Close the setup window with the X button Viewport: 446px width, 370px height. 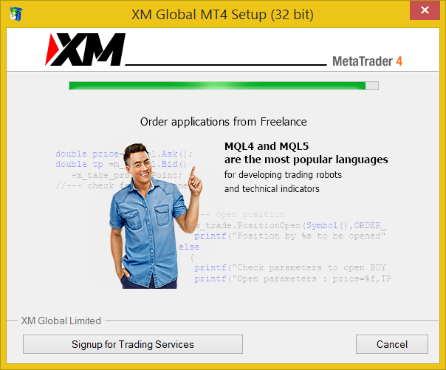425,10
